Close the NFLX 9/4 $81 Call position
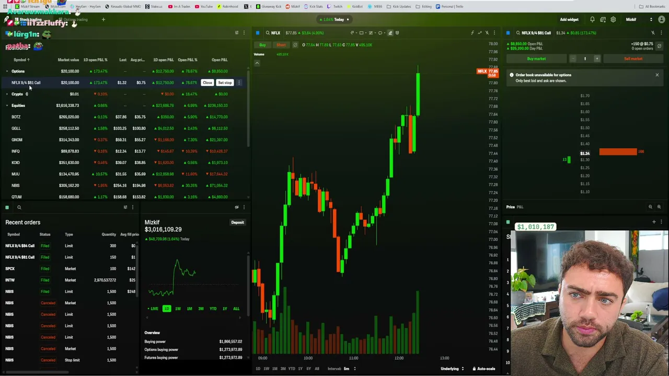Viewport: 669px width, 376px height. [207, 83]
